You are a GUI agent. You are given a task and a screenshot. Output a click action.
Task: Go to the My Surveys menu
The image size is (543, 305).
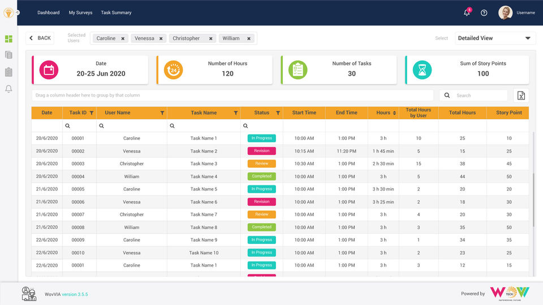(x=80, y=12)
